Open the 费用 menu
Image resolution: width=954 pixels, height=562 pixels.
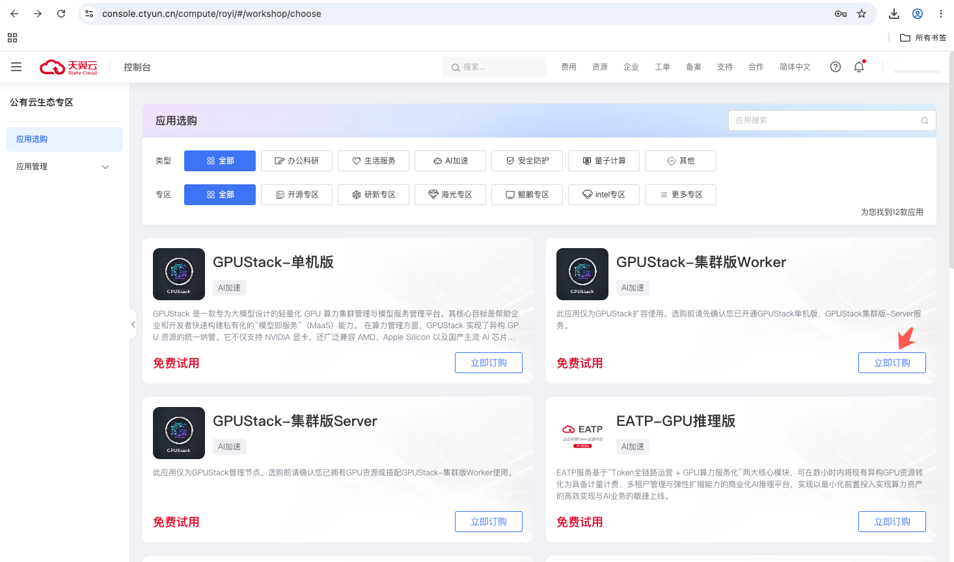[569, 67]
